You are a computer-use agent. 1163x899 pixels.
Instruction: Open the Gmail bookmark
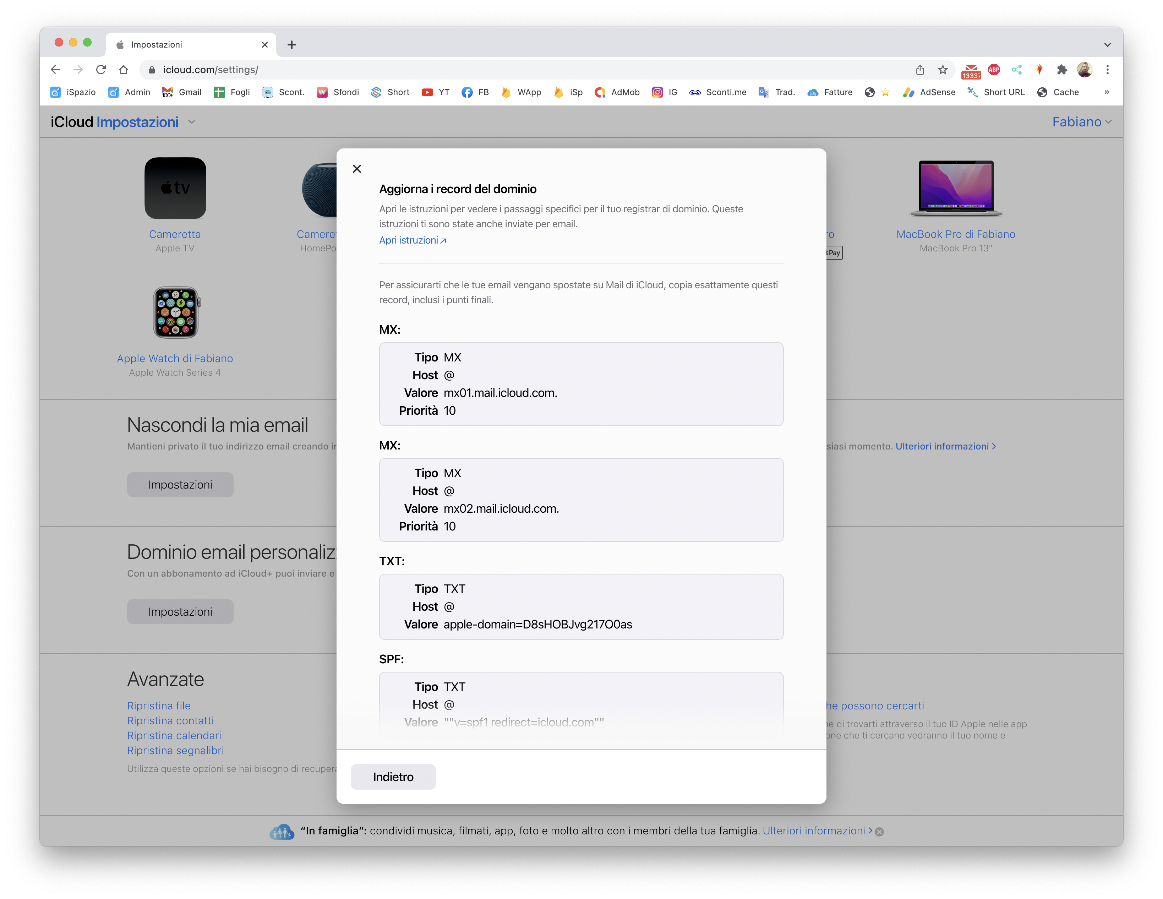pyautogui.click(x=182, y=92)
